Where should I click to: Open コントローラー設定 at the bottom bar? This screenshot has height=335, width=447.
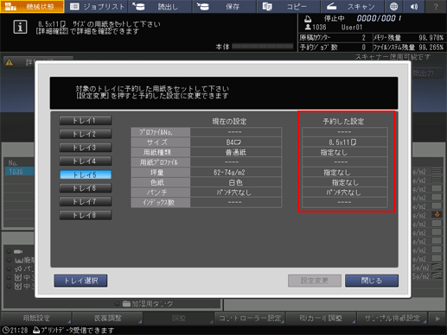[250, 319]
